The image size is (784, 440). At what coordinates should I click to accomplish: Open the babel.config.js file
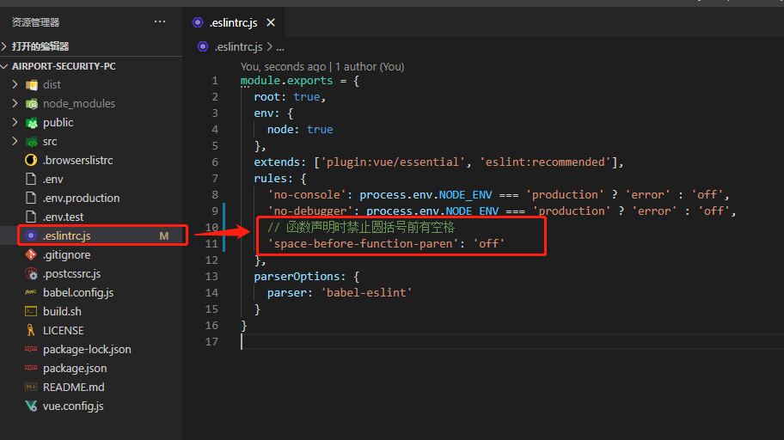click(x=78, y=292)
